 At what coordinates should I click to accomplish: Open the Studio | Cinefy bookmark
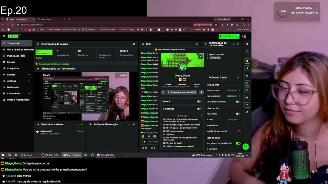69,30
